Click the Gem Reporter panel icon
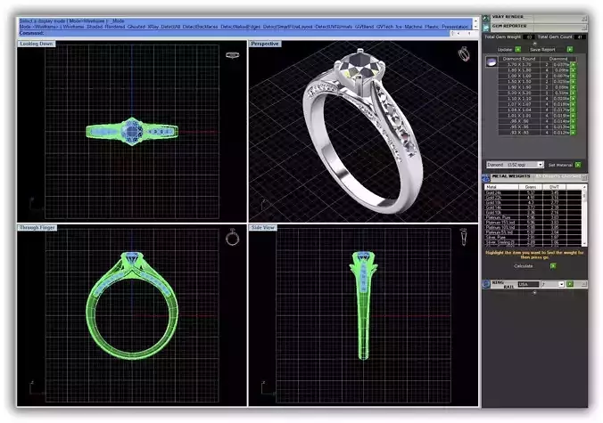 click(486, 28)
